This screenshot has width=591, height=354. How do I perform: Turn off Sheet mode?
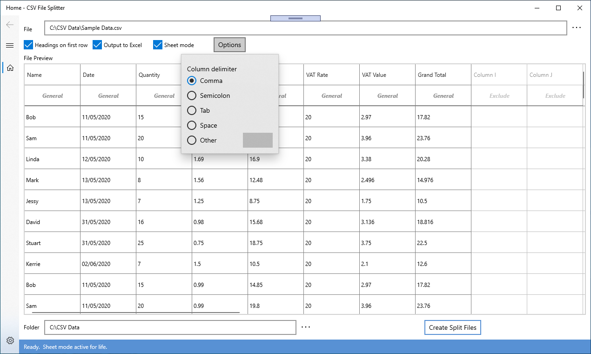coord(157,45)
